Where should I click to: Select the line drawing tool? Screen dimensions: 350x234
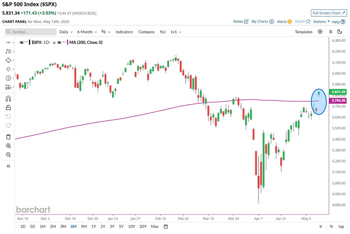coord(8,43)
